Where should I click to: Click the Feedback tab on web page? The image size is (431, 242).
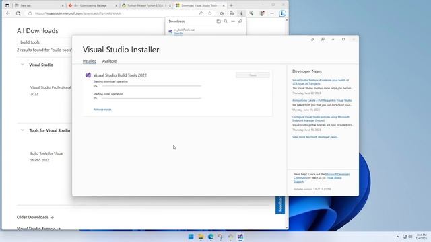pos(280,204)
